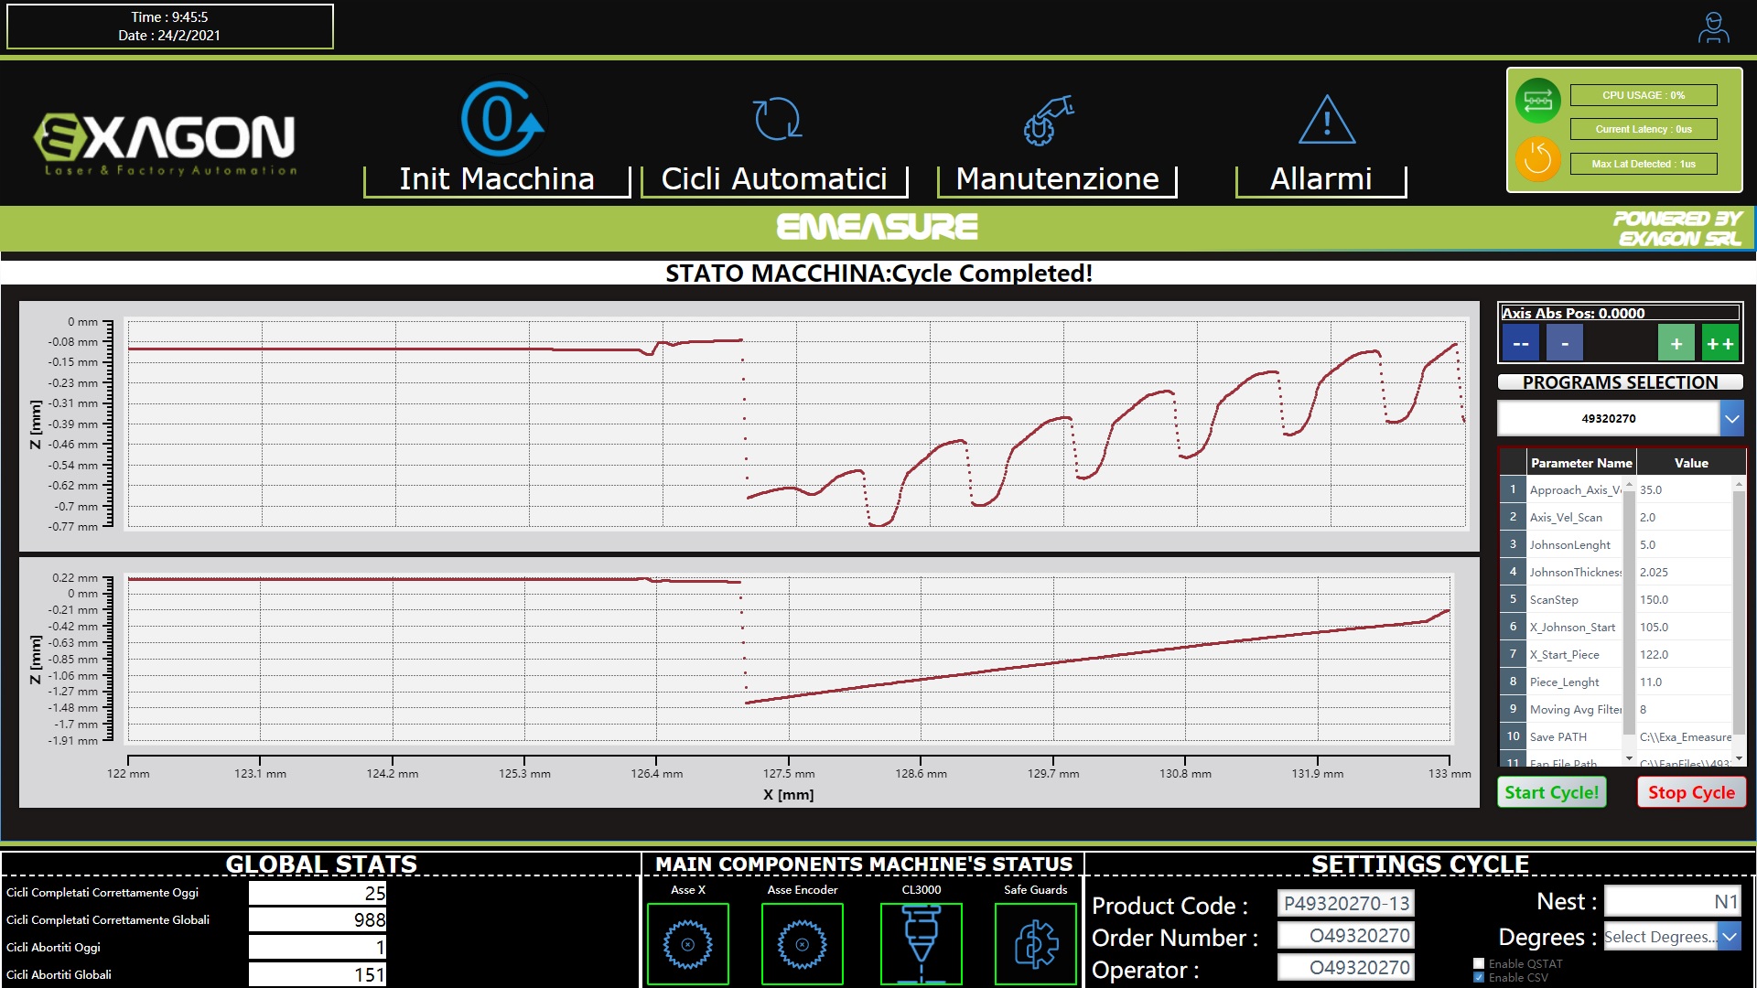Click the lower Z profile chart
This screenshot has height=988, width=1757.
click(x=789, y=658)
